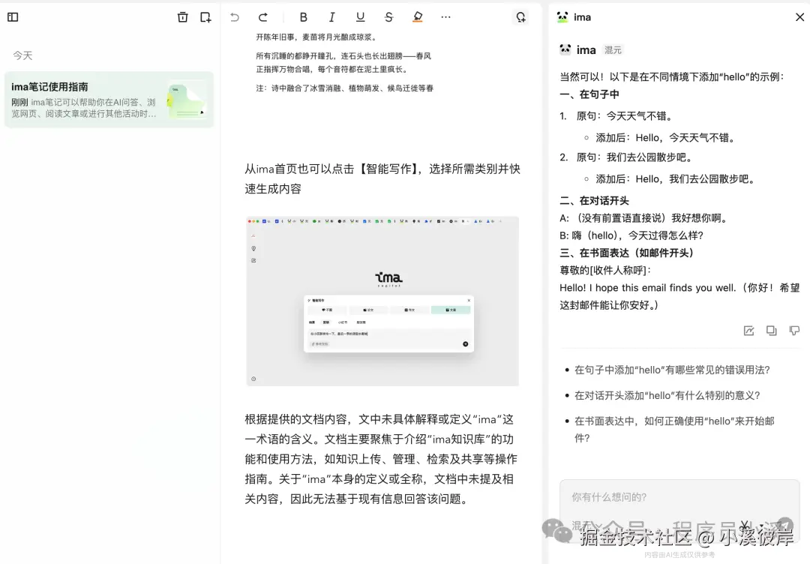Screen dimensions: 810x564
Task: Click the ima panda logo in panel header
Action: tap(562, 17)
